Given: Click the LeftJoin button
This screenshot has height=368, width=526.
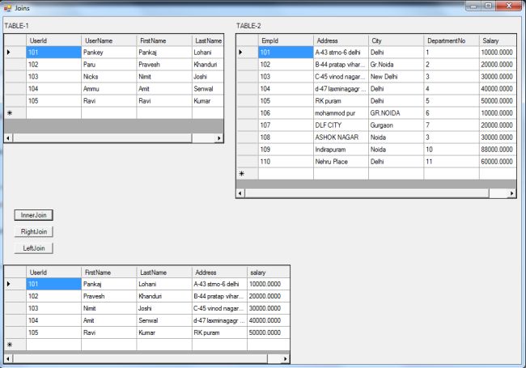Looking at the screenshot, I should 33,248.
